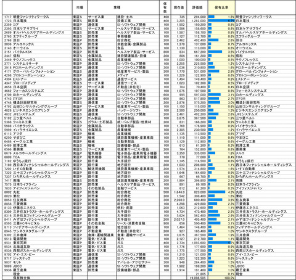Select the 電力 cell
The height and width of the screenshot is (280, 296).
click(x=138, y=239)
